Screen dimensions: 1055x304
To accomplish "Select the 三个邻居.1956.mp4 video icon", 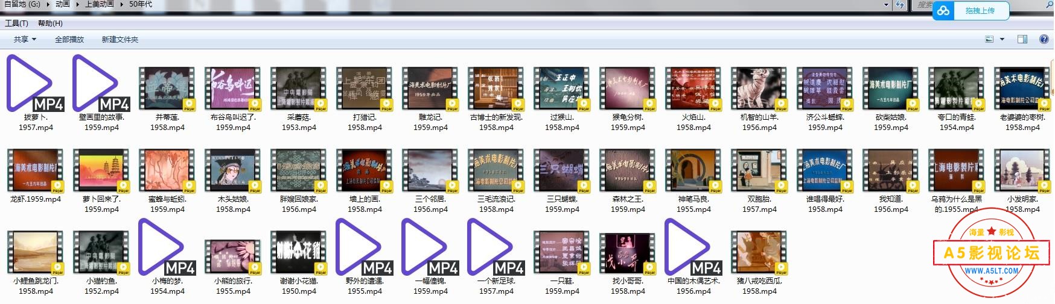I will coord(430,171).
